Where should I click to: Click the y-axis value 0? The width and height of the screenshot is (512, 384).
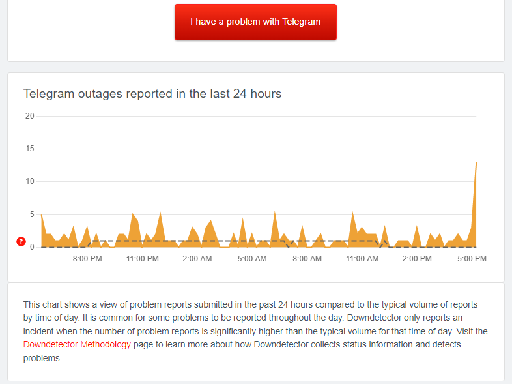point(32,247)
